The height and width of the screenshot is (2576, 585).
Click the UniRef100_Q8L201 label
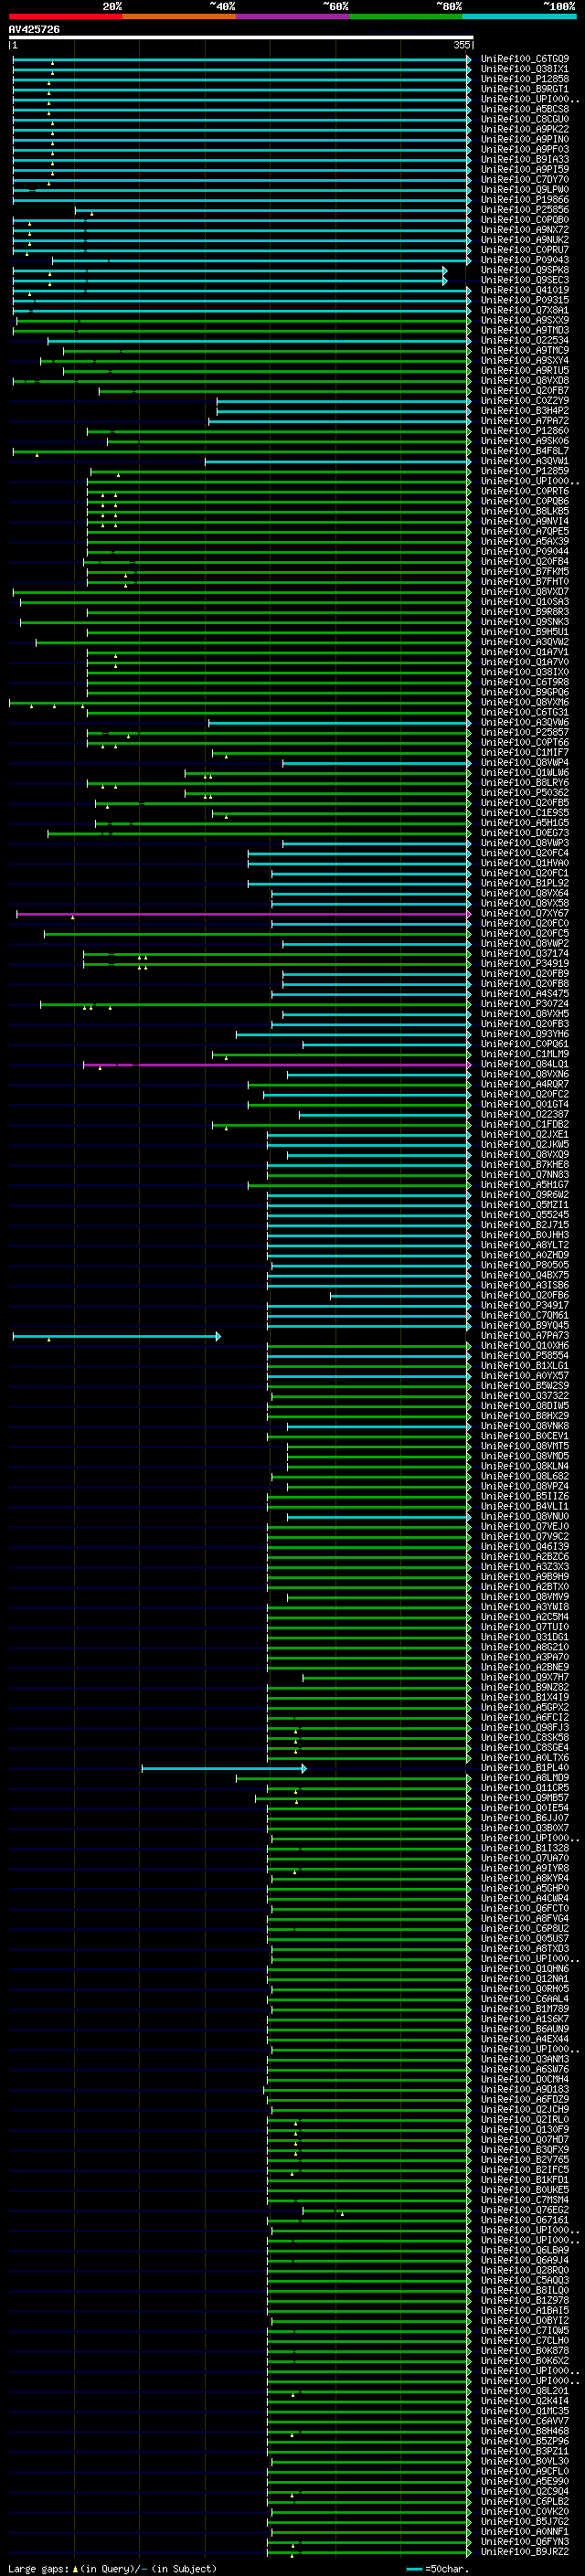pyautogui.click(x=524, y=2391)
